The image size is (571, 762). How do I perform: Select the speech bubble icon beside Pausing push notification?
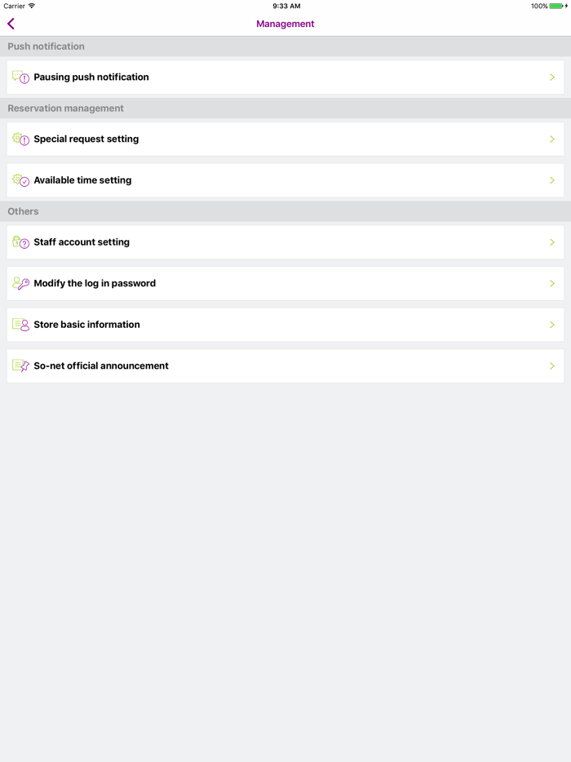(x=19, y=77)
